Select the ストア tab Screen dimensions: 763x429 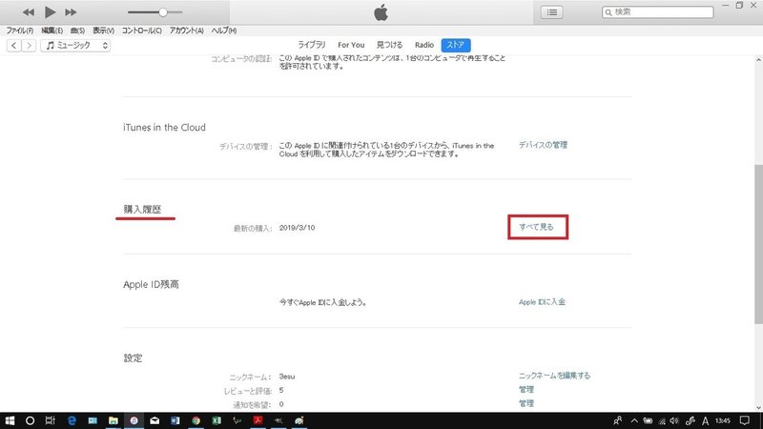pyautogui.click(x=456, y=45)
